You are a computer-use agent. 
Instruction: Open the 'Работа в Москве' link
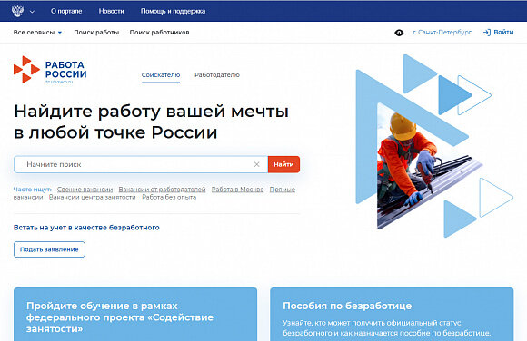237,190
